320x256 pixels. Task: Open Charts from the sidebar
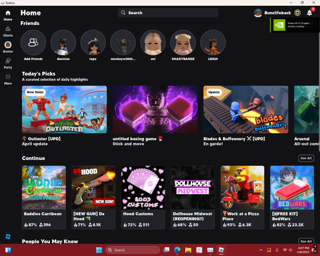point(8,31)
